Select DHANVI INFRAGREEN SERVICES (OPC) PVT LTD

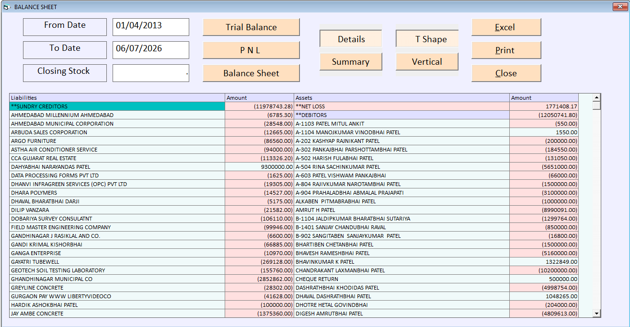coord(117,184)
